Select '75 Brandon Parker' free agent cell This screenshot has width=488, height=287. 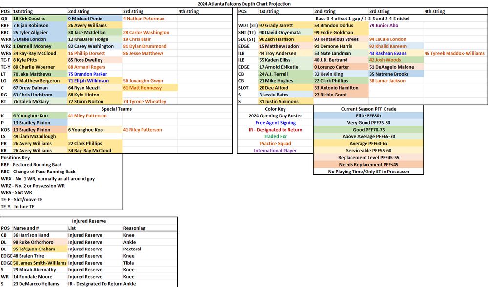[95, 74]
